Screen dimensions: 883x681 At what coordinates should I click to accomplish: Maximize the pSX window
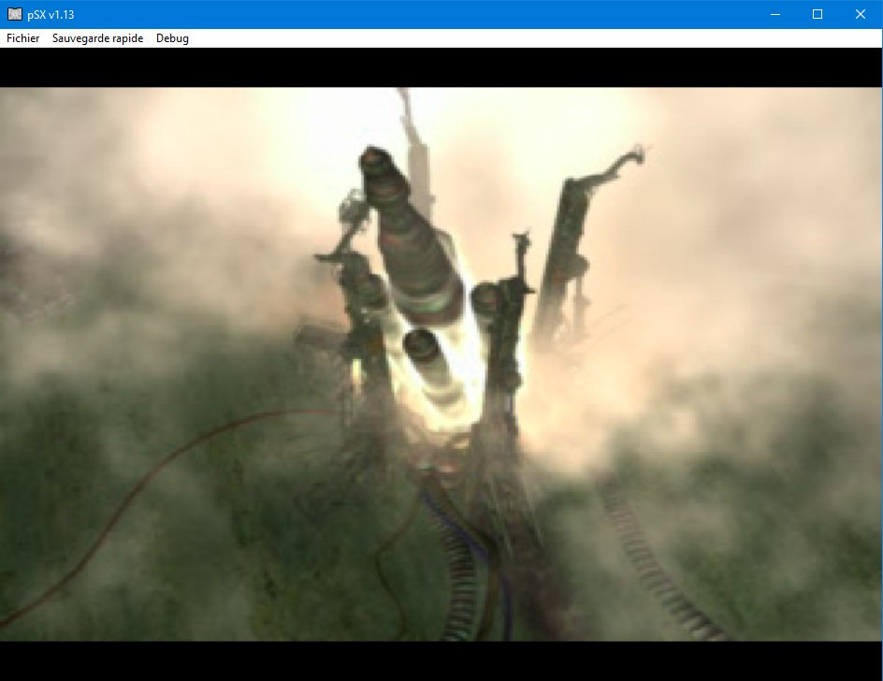coord(818,14)
